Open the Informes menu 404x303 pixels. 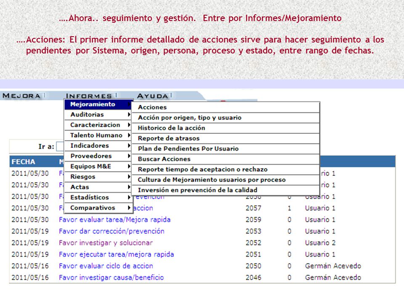coord(89,96)
